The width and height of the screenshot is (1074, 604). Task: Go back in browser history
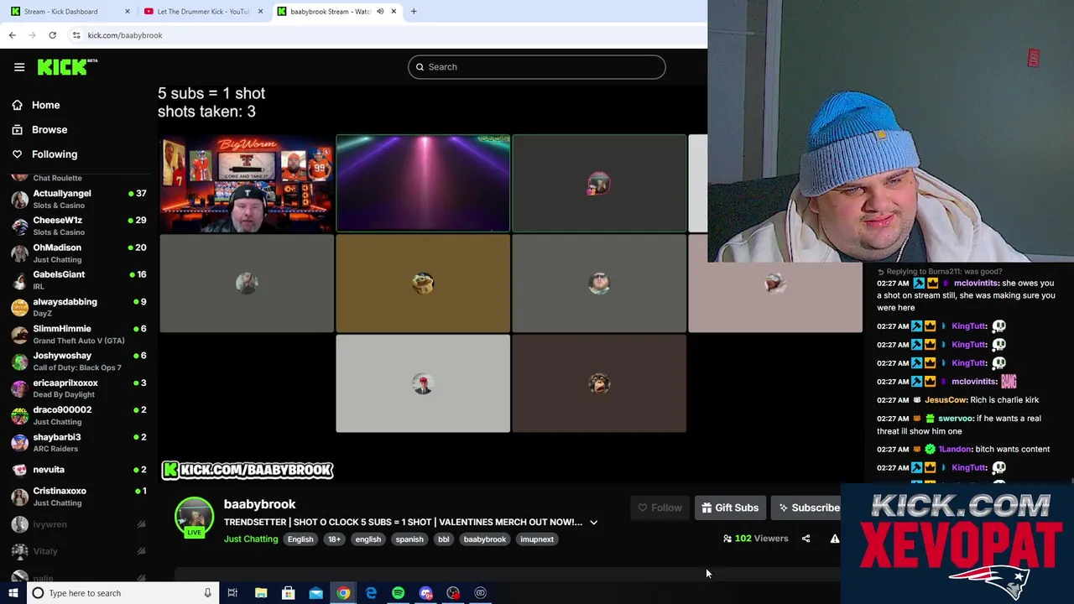12,35
